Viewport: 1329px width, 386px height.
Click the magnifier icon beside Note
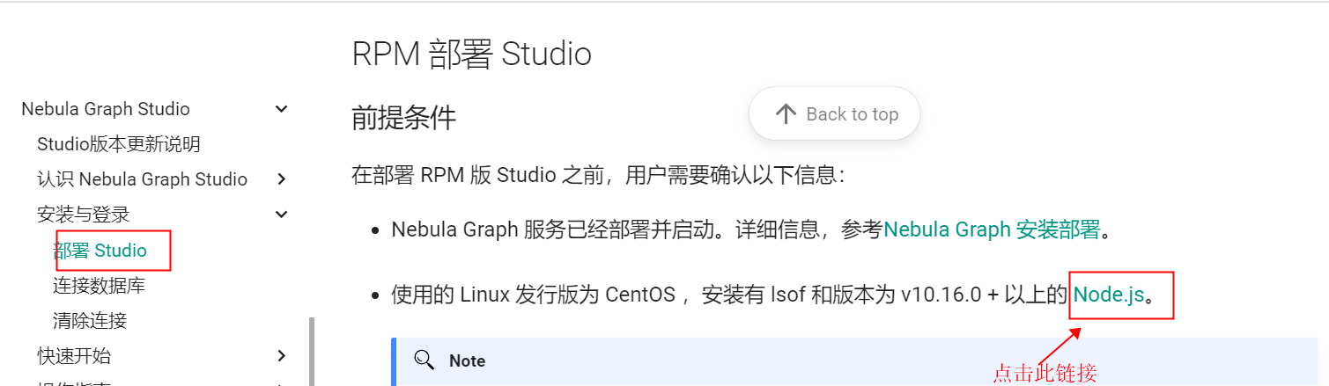click(425, 361)
